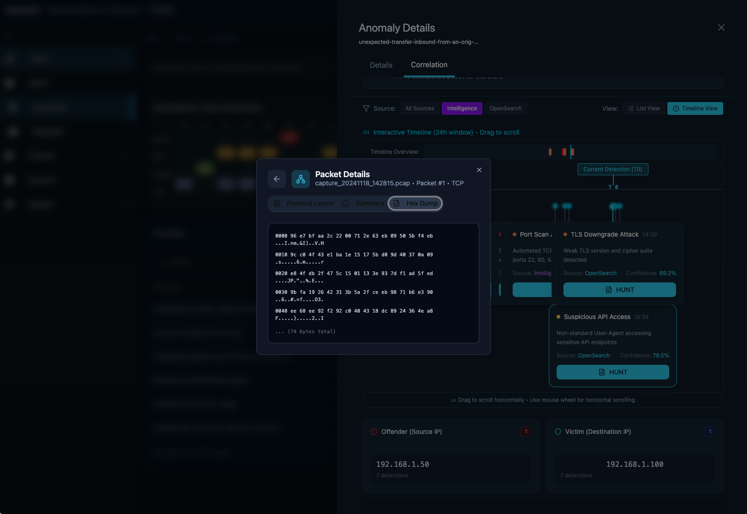Screen dimensions: 747x514
Task: Click the back arrow in Packet Details modal
Action: point(277,179)
